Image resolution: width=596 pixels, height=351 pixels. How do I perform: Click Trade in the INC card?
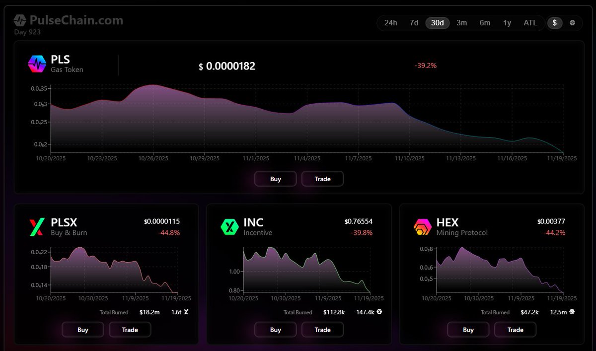click(322, 330)
